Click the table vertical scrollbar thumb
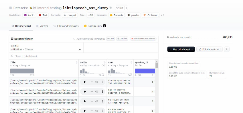Screen dimensions: 243x113 [x=157, y=65]
